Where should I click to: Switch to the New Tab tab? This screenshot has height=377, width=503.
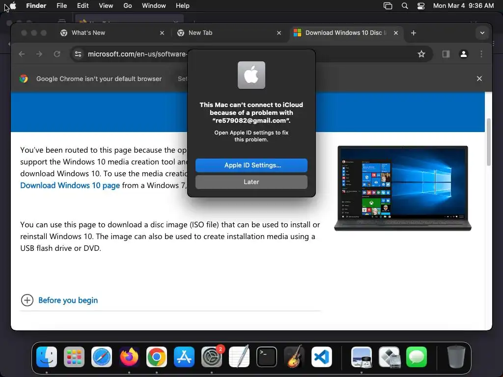230,33
